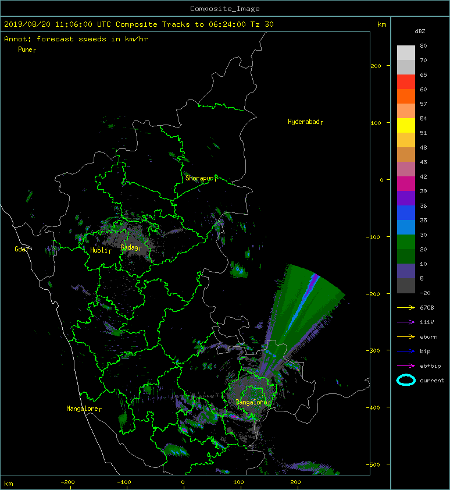Click the -400 label on the vertical axis

374,407
